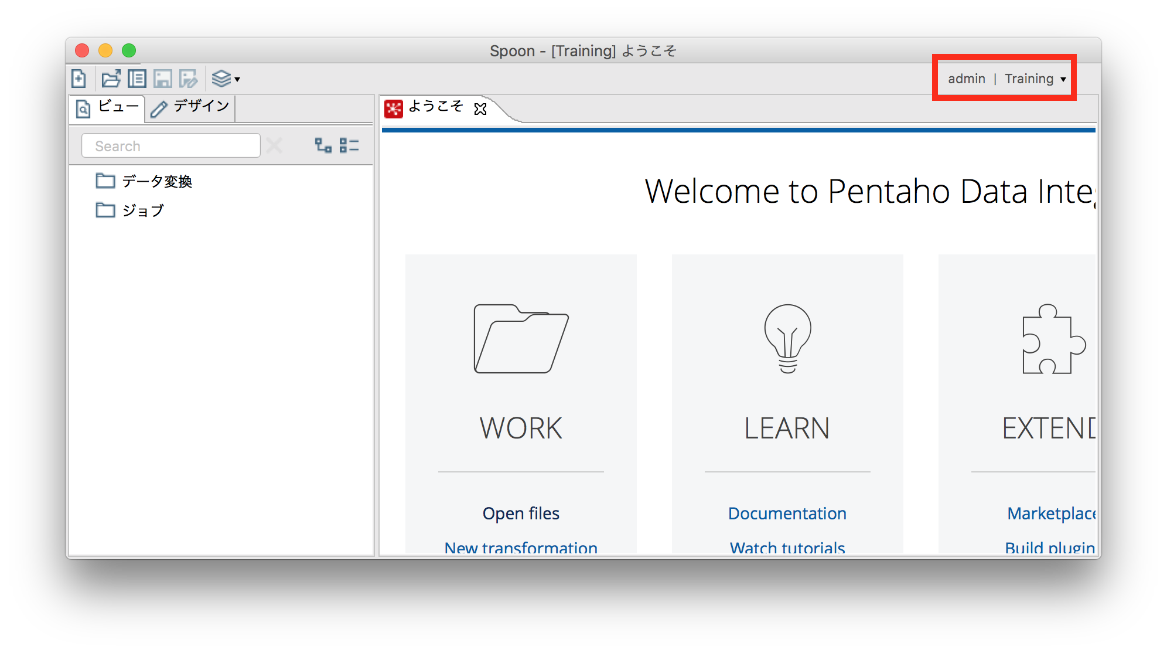This screenshot has height=653, width=1167.
Task: Click the New transformation link
Action: coord(521,547)
